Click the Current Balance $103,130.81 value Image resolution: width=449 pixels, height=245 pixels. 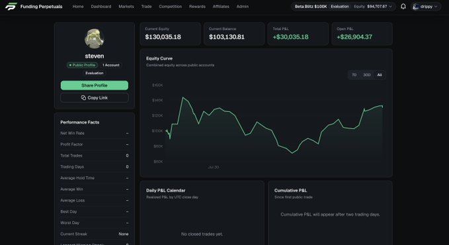(x=227, y=37)
